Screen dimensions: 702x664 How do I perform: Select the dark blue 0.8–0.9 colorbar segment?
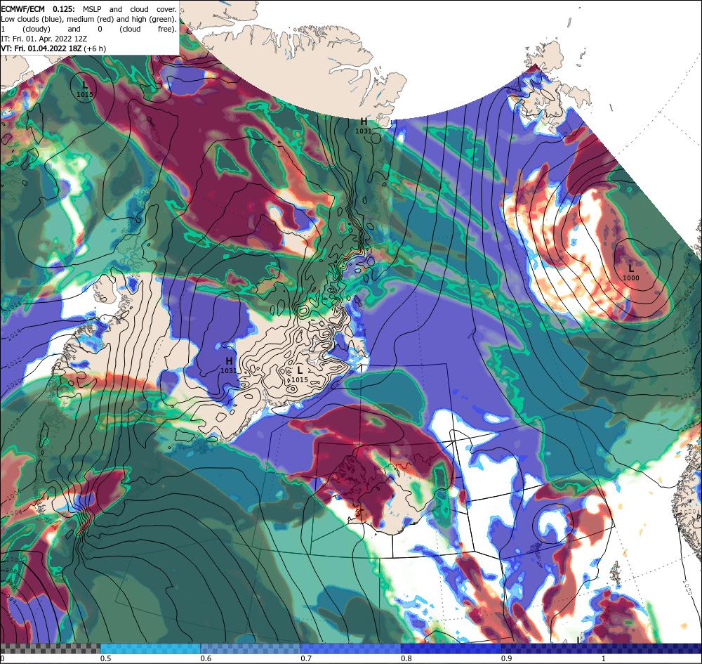point(451,649)
